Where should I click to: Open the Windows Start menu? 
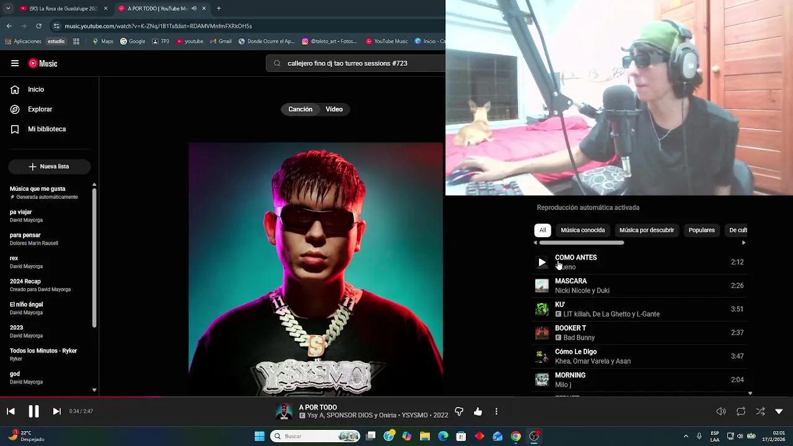[x=260, y=436]
